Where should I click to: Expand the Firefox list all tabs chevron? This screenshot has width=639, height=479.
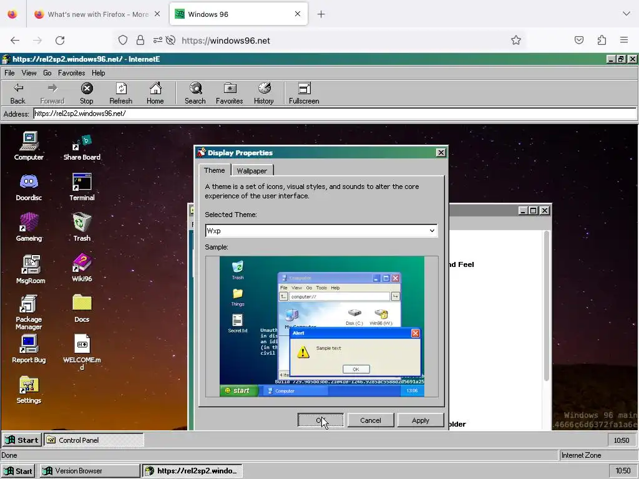(627, 14)
